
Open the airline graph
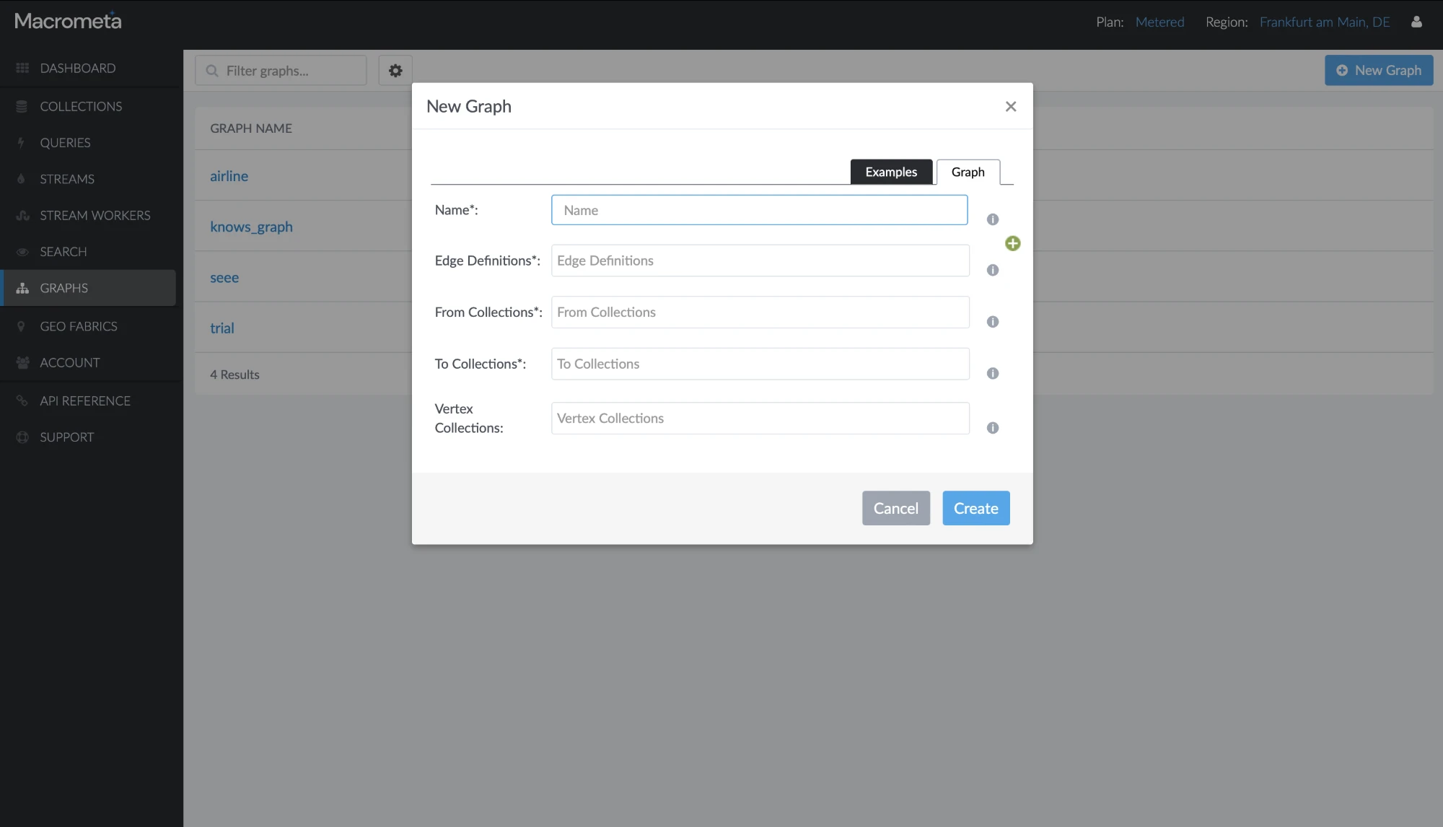[229, 175]
